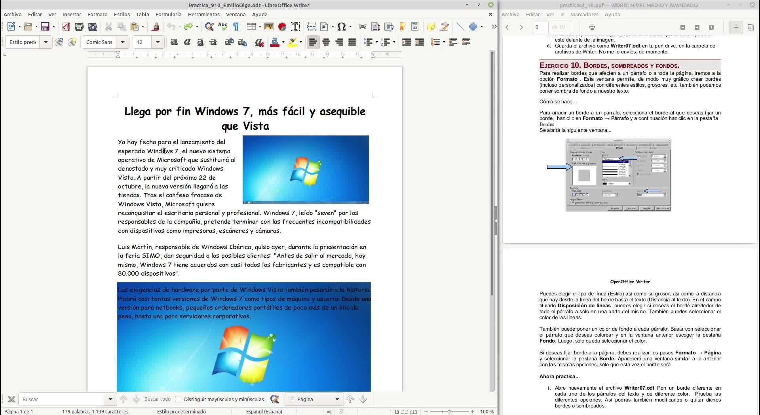Open the highlight color dropdown arrow

[301, 42]
